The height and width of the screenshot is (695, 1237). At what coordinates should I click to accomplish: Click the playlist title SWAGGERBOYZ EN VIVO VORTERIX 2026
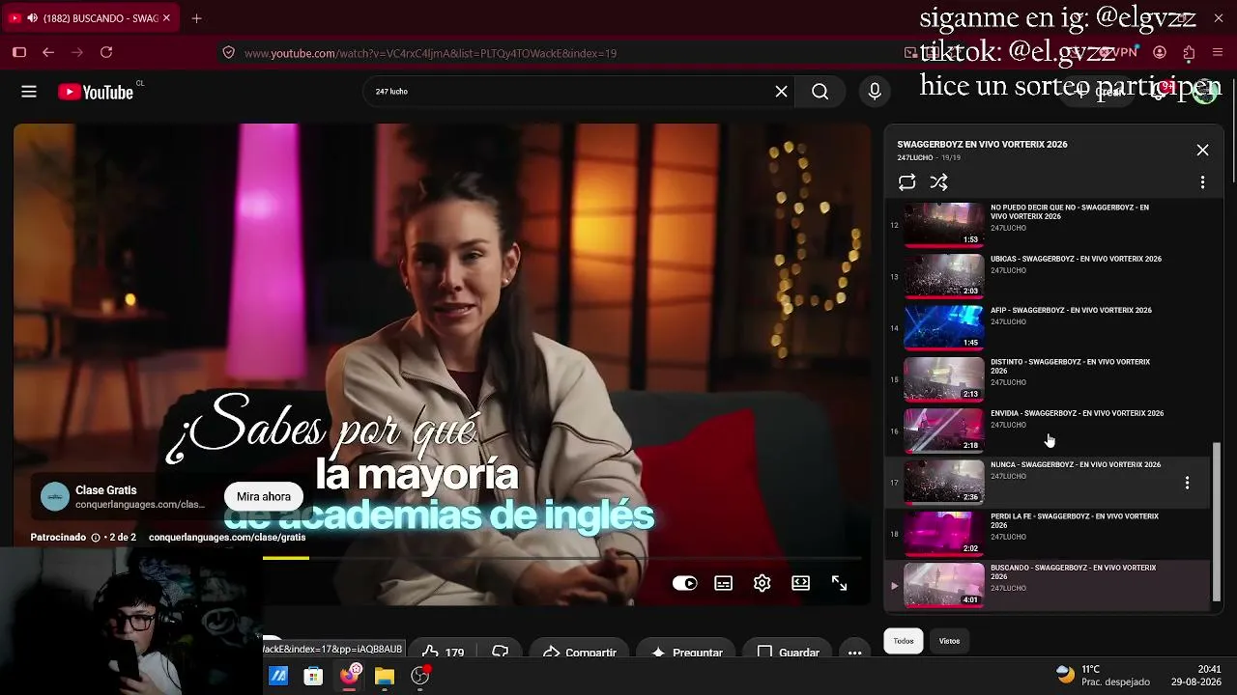[982, 144]
